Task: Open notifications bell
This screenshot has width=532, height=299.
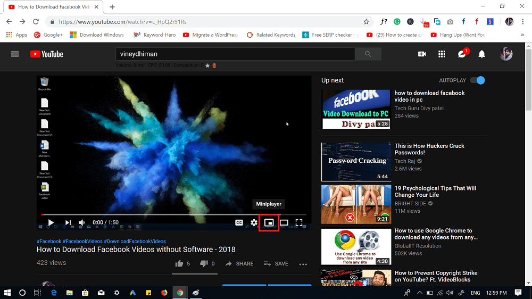Action: click(x=482, y=54)
